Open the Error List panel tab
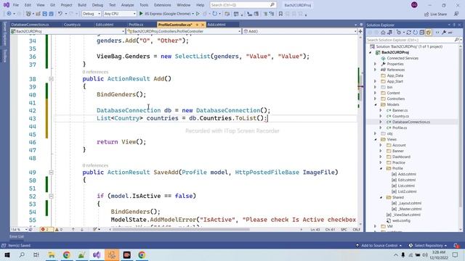The image size is (465, 261). (x=17, y=236)
